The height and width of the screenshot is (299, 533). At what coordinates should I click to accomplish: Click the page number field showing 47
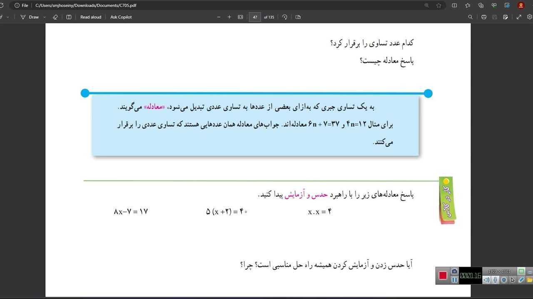click(255, 17)
